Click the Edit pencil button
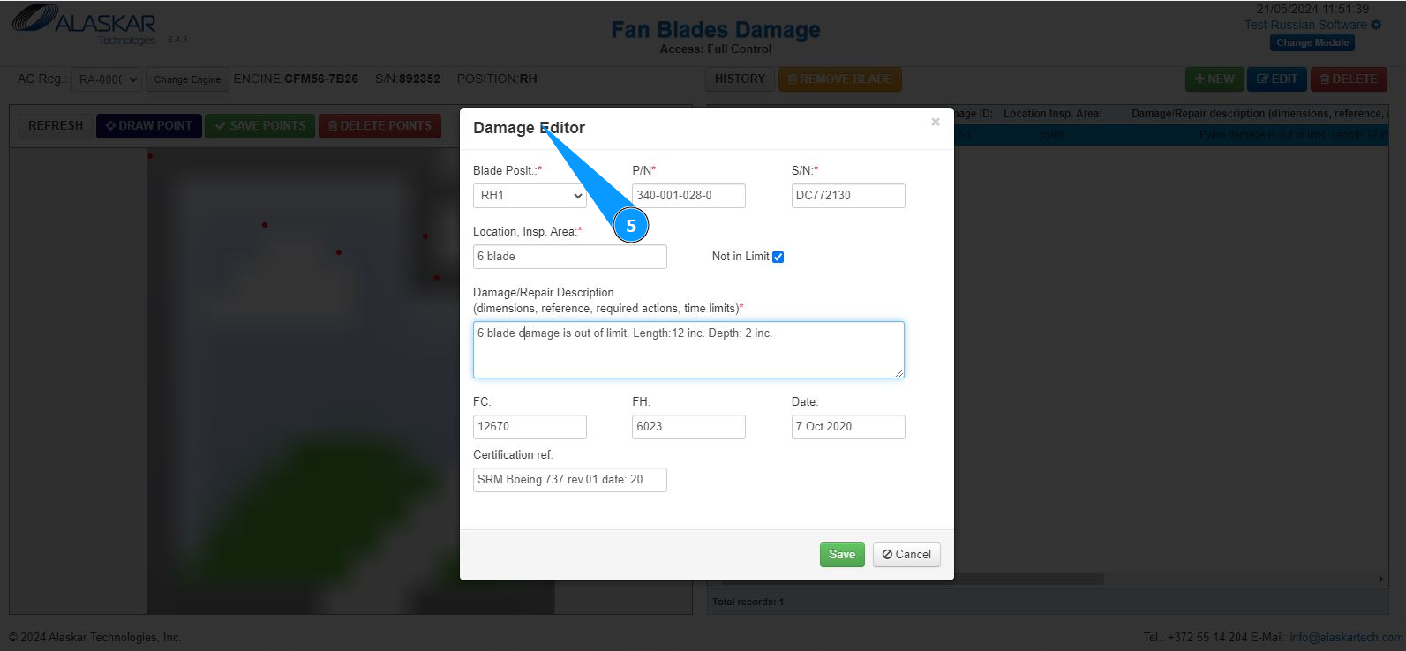 coord(1276,79)
